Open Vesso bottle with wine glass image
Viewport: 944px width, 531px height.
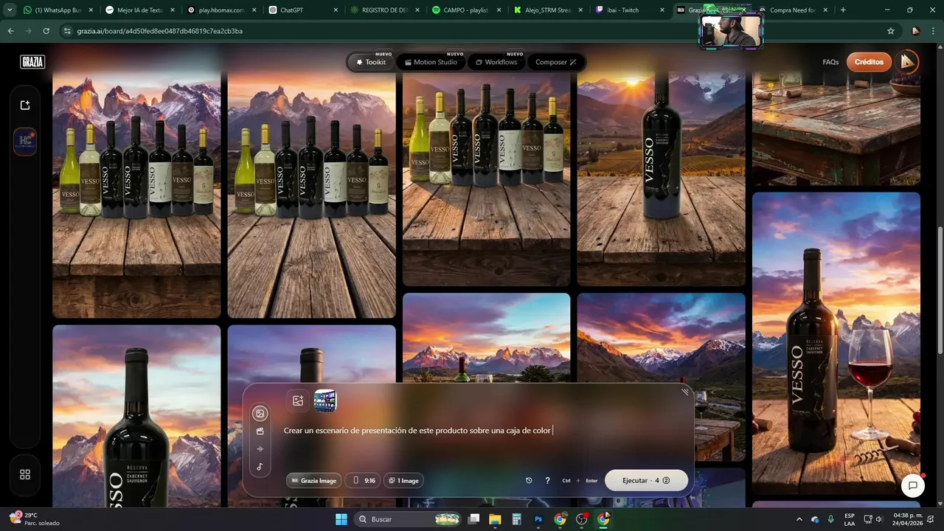point(836,343)
